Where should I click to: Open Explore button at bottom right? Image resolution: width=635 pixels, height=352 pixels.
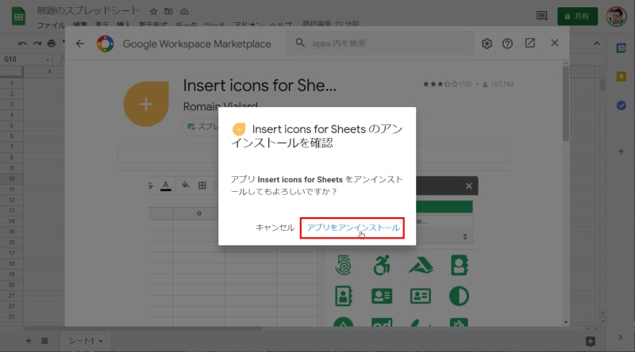tap(590, 341)
